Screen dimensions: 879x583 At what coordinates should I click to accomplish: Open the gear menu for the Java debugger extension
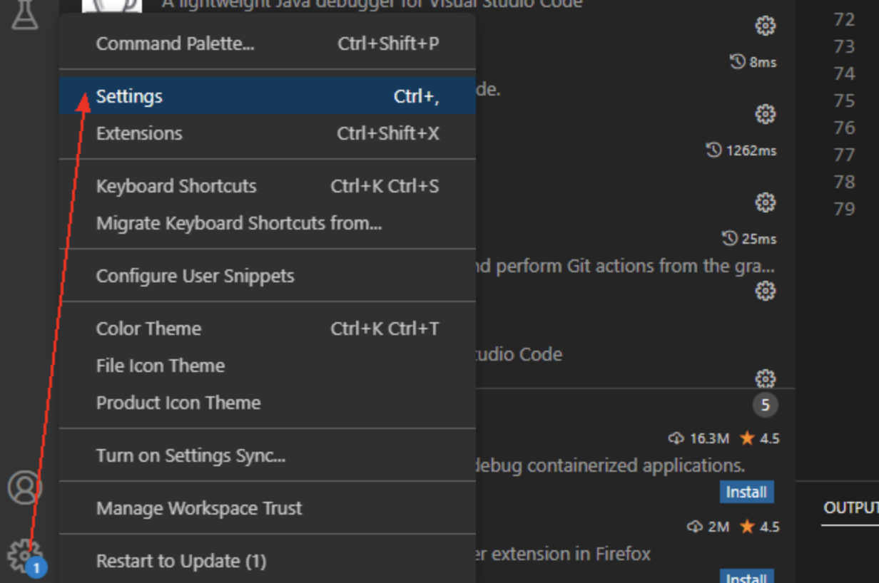click(766, 26)
